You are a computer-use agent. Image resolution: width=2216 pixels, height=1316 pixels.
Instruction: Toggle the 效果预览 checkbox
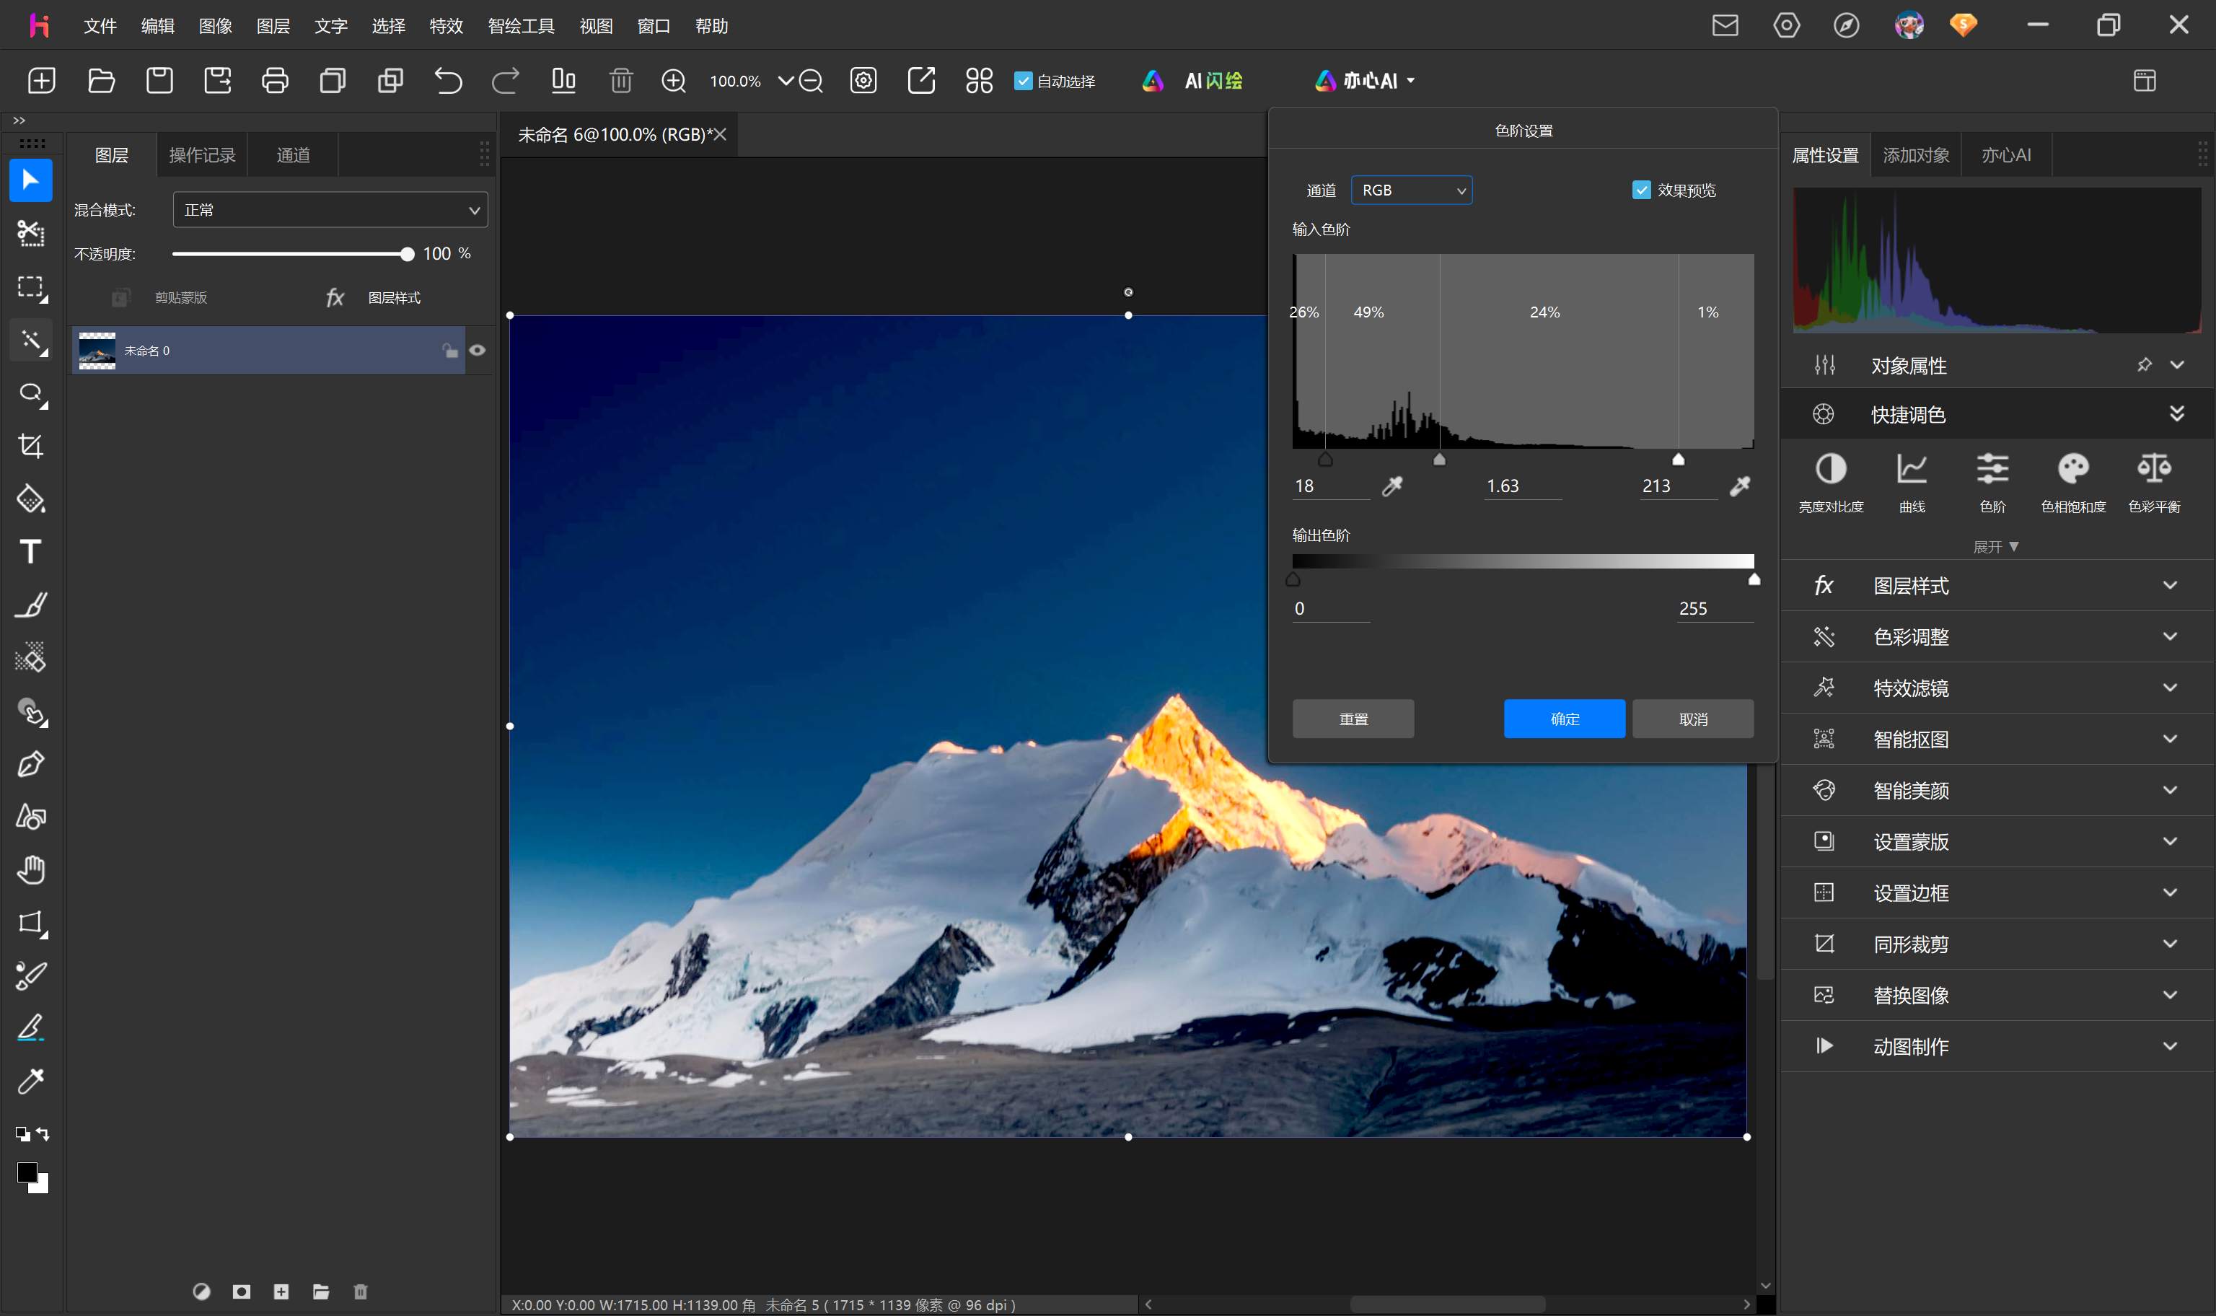[x=1641, y=190]
